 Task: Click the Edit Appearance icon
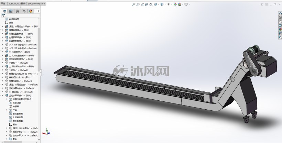point(175,4)
